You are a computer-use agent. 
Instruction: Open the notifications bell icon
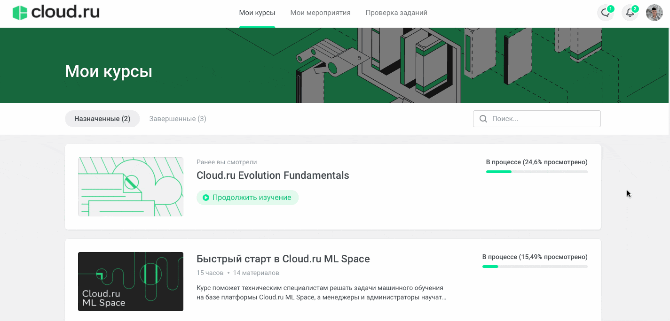pyautogui.click(x=630, y=13)
